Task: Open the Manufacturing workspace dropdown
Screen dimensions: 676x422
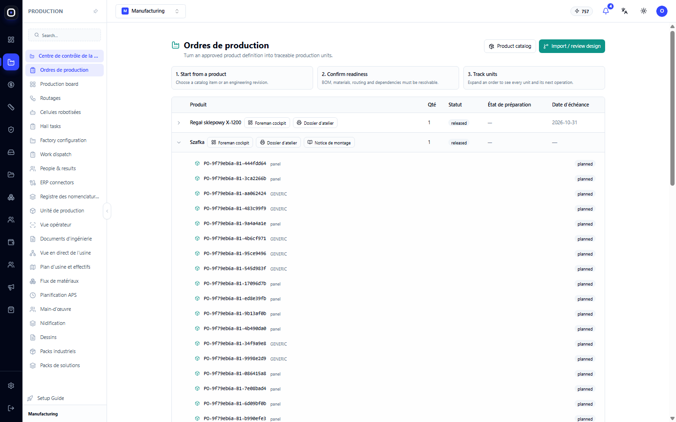Action: point(151,11)
